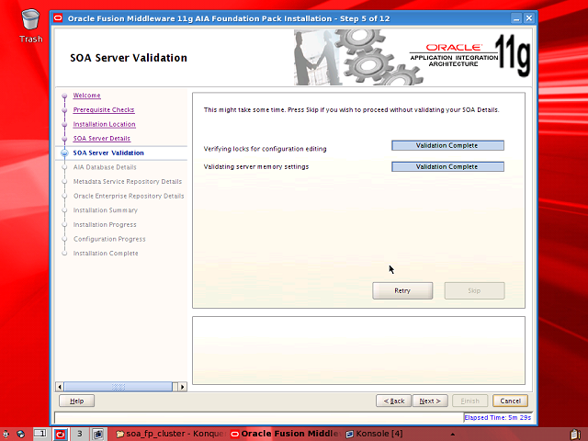Click the memory settings Validation Complete bar

447,166
